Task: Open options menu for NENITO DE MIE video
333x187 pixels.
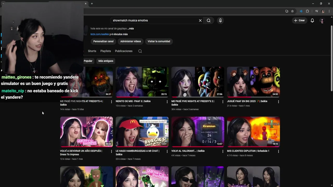Action: (x=167, y=102)
